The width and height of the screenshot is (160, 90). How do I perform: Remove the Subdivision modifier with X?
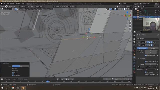[x=155, y=45]
